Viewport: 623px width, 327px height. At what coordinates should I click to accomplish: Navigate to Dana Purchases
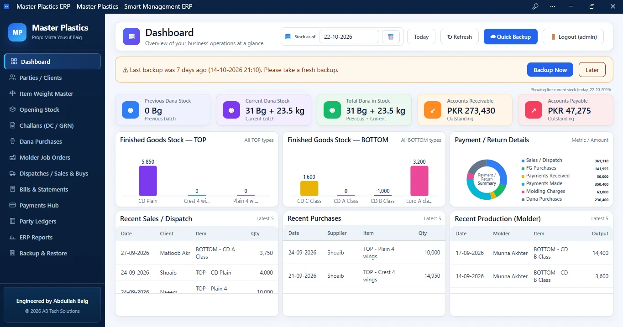(x=52, y=141)
